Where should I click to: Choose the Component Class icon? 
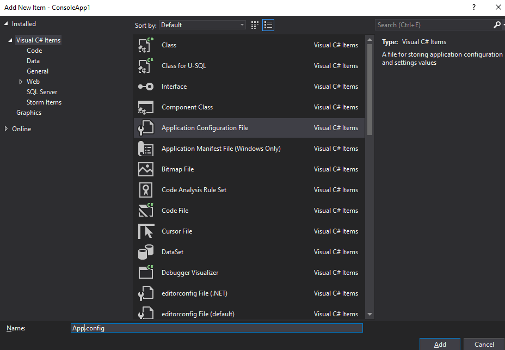[146, 107]
